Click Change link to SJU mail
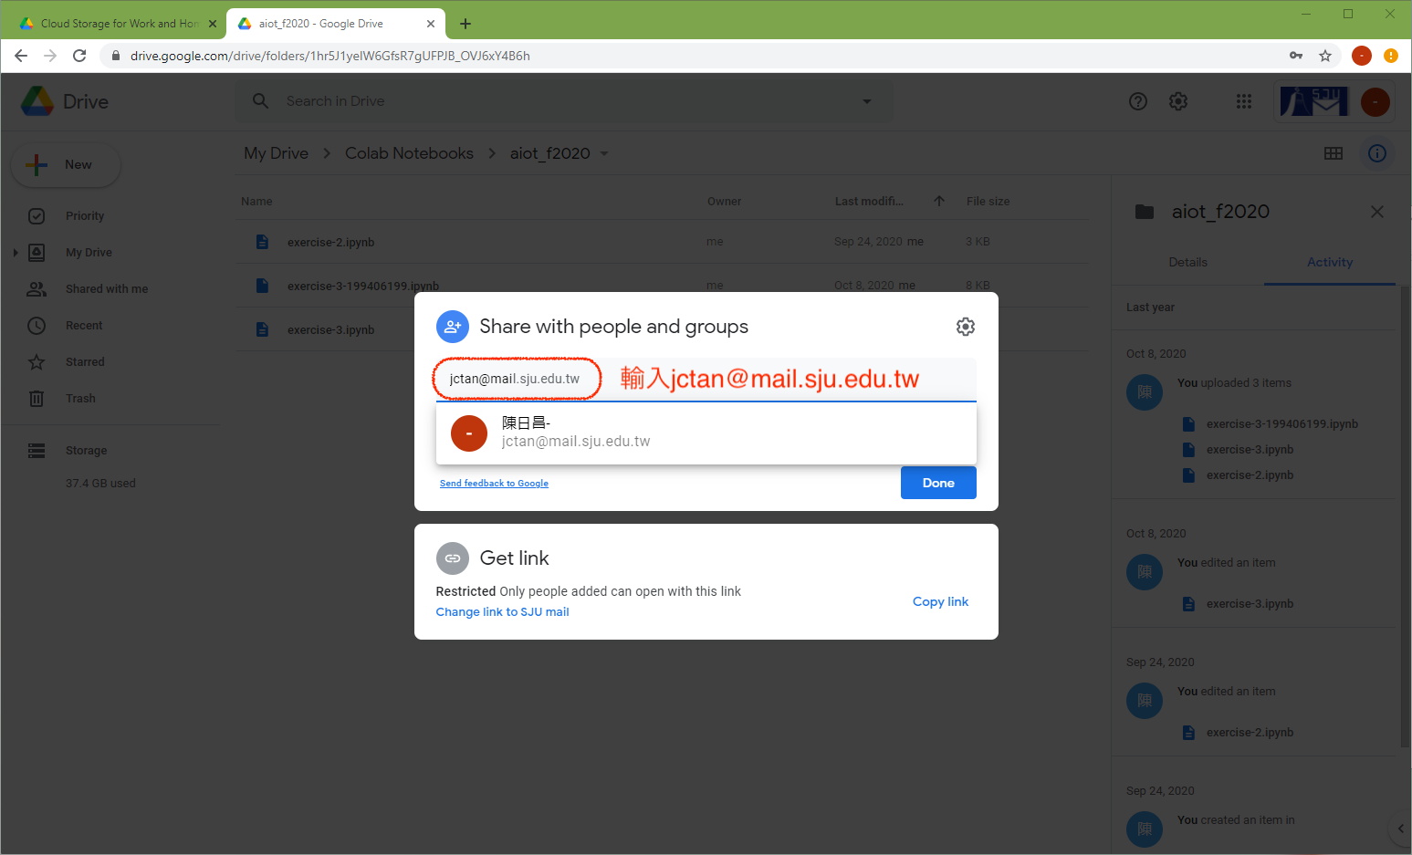The width and height of the screenshot is (1412, 855). pyautogui.click(x=502, y=612)
